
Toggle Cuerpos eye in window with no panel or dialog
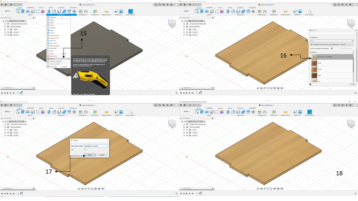pyautogui.click(x=187, y=133)
